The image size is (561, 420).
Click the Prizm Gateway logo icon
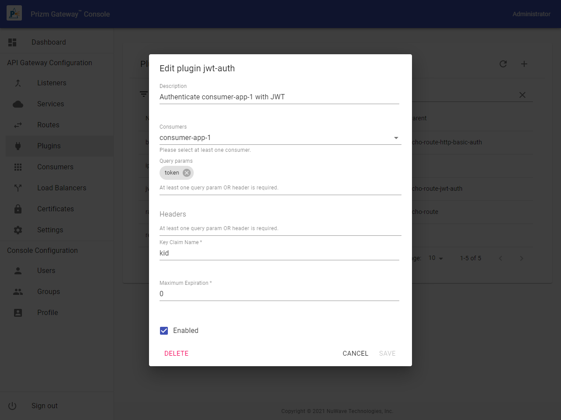pos(14,14)
